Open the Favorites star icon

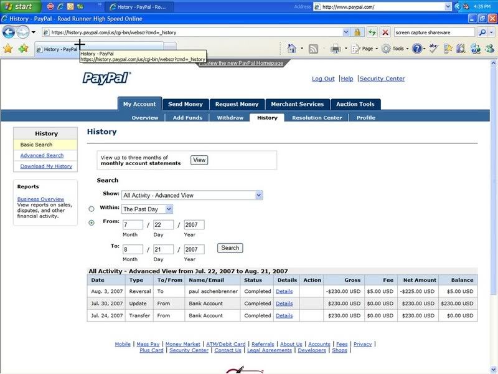7,49
